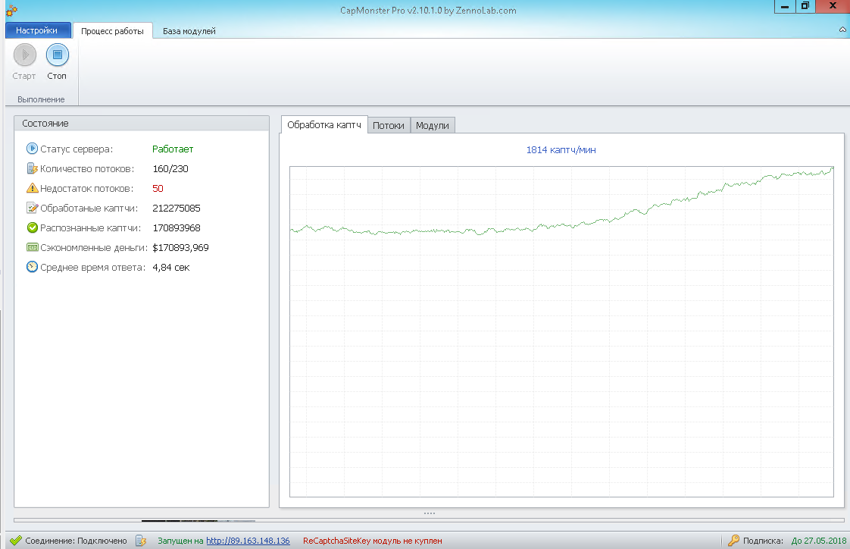This screenshot has height=549, width=850.
Task: Click the Stop execution button
Action: coord(57,55)
